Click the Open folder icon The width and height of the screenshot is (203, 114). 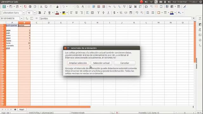tap(11, 7)
